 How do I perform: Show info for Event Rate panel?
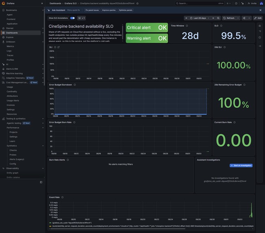62,197
